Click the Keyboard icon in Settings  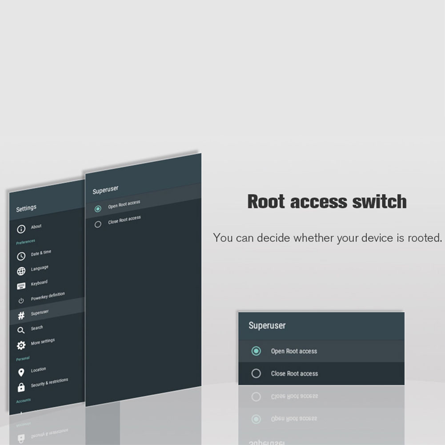tap(21, 286)
